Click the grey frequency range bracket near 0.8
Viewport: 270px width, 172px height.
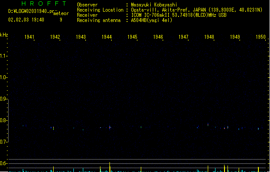point(8,121)
